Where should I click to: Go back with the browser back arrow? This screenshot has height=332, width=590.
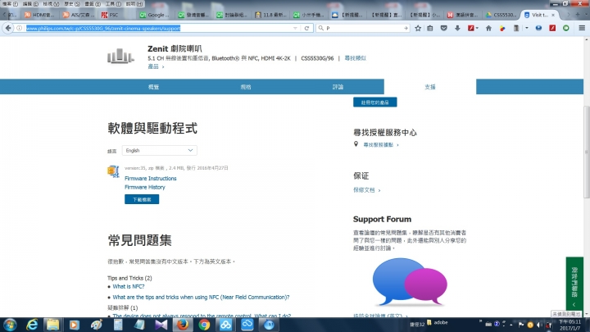[8, 28]
